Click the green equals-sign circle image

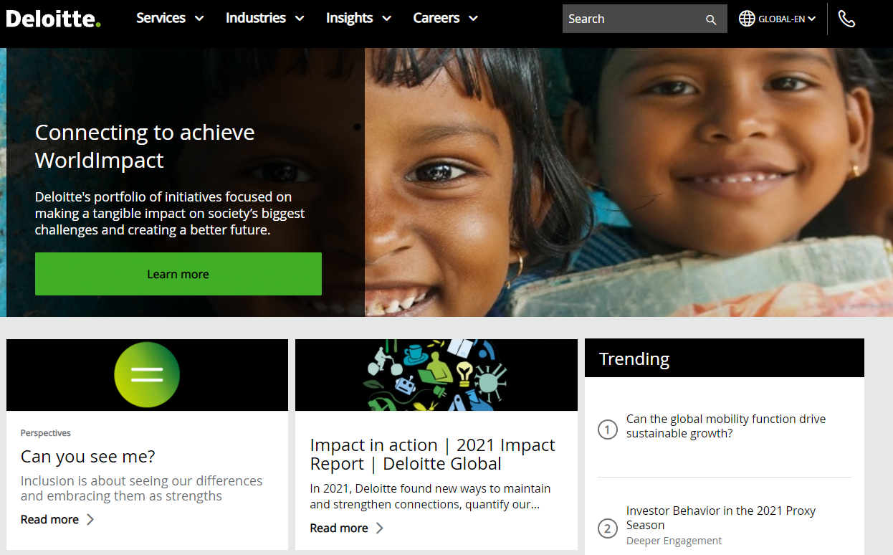tap(147, 374)
